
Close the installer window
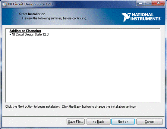[x=158, y=3]
